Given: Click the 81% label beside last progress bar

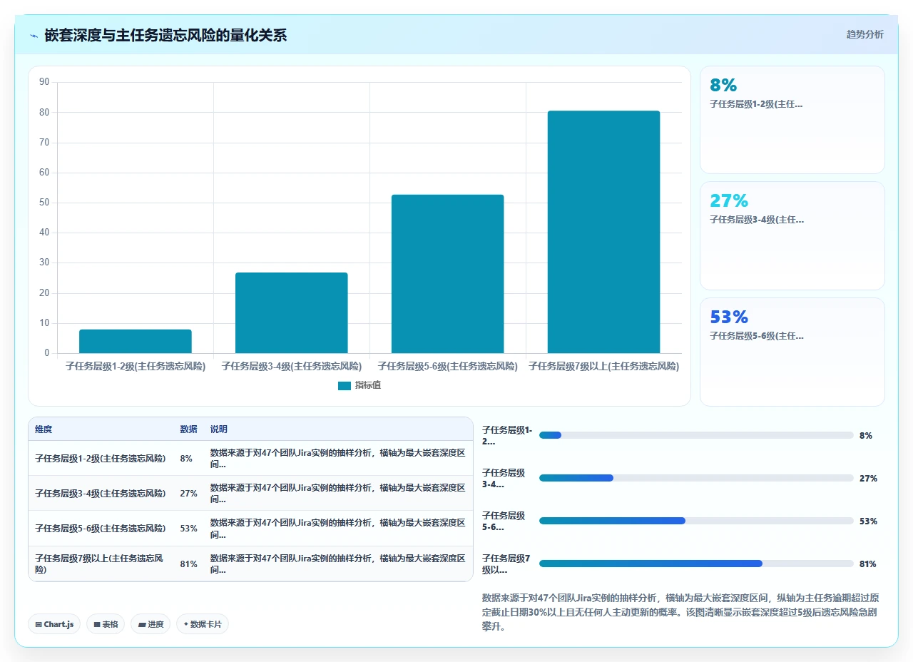Looking at the screenshot, I should tap(868, 564).
